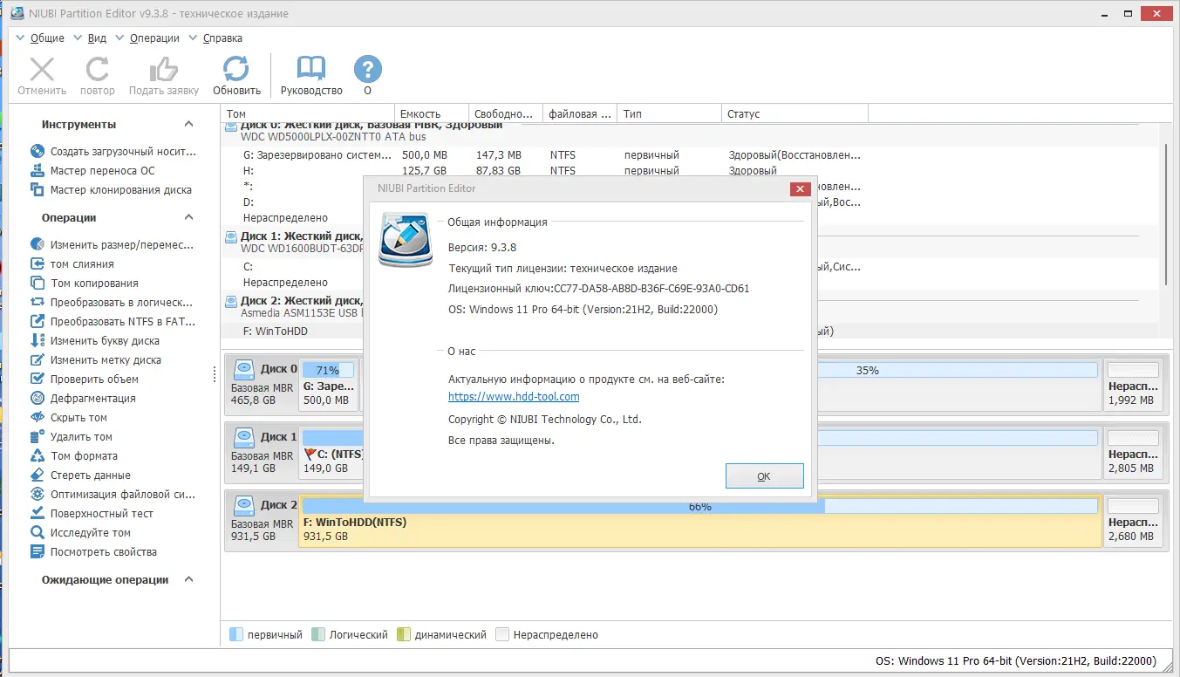Sort by the Емкость column header
Screen dimensions: 1180x677
coord(433,114)
